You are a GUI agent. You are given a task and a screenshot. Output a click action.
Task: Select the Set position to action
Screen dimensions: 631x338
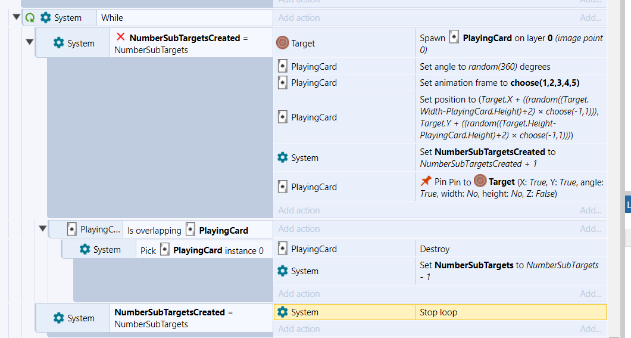pos(440,117)
